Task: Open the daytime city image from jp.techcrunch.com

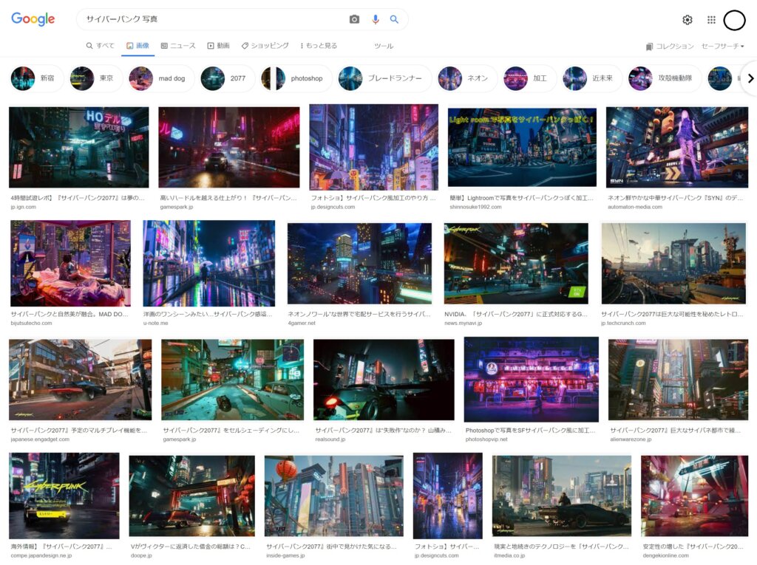Action: [x=673, y=264]
